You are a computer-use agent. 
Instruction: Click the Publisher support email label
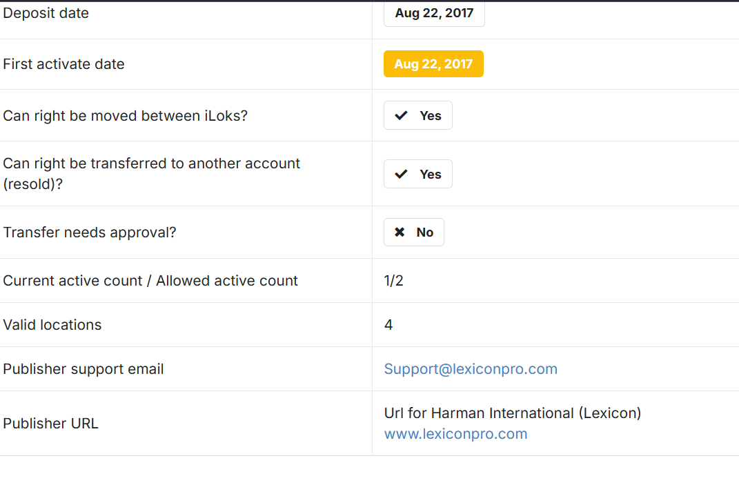pyautogui.click(x=83, y=369)
